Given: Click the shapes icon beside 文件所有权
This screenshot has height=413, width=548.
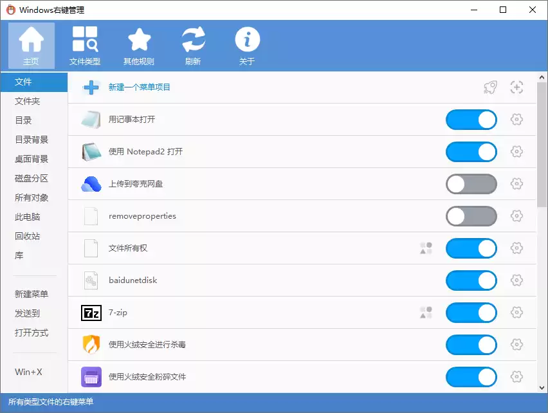Looking at the screenshot, I should pyautogui.click(x=426, y=248).
